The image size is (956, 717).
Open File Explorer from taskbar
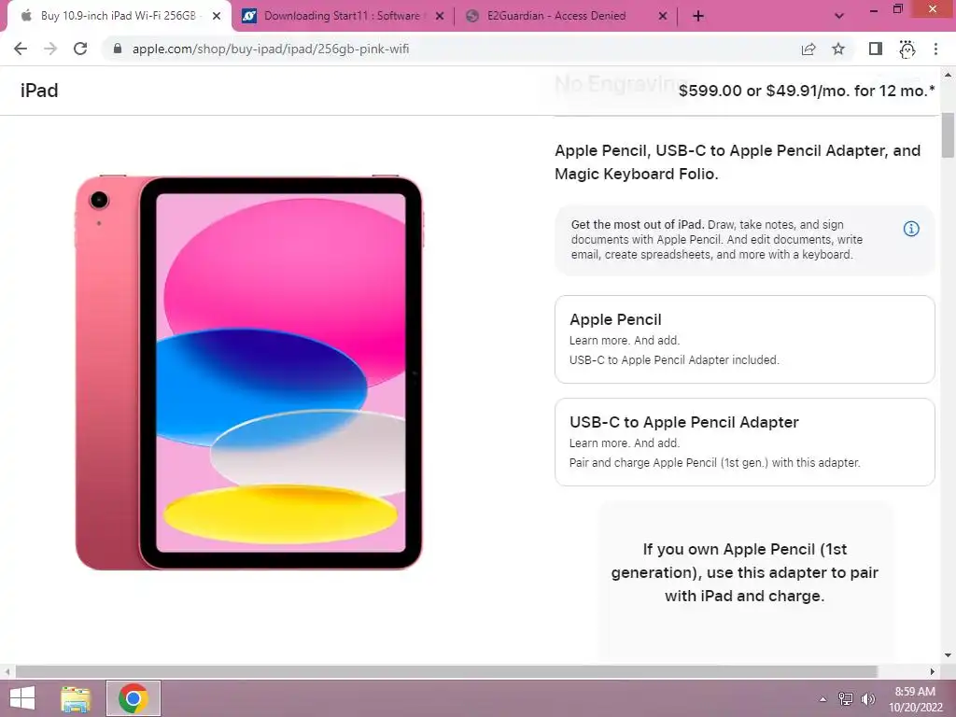pyautogui.click(x=76, y=698)
